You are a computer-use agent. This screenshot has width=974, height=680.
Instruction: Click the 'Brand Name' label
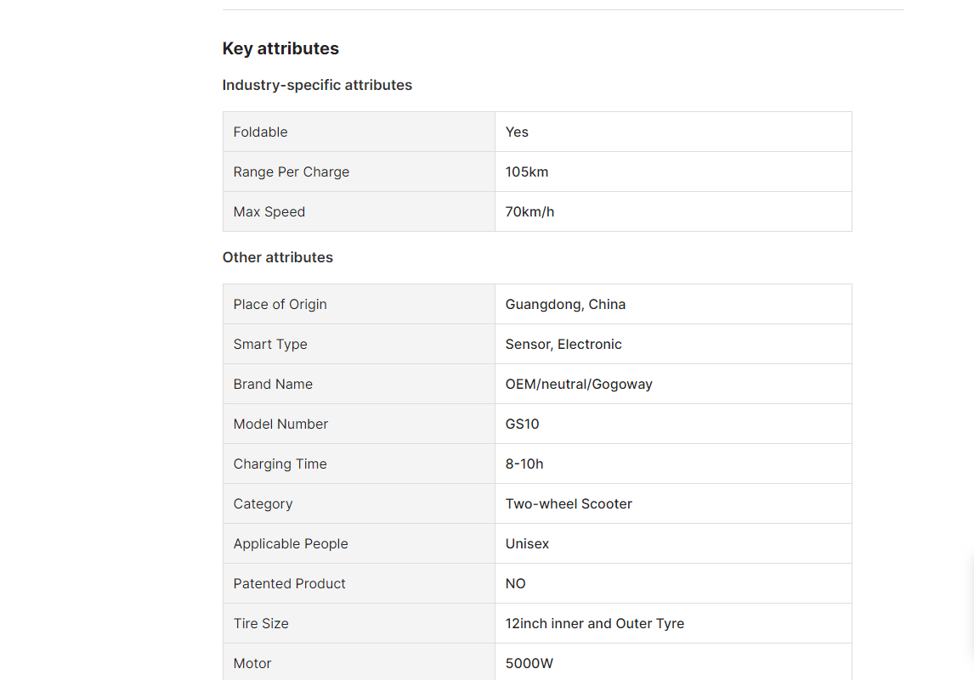pyautogui.click(x=274, y=384)
